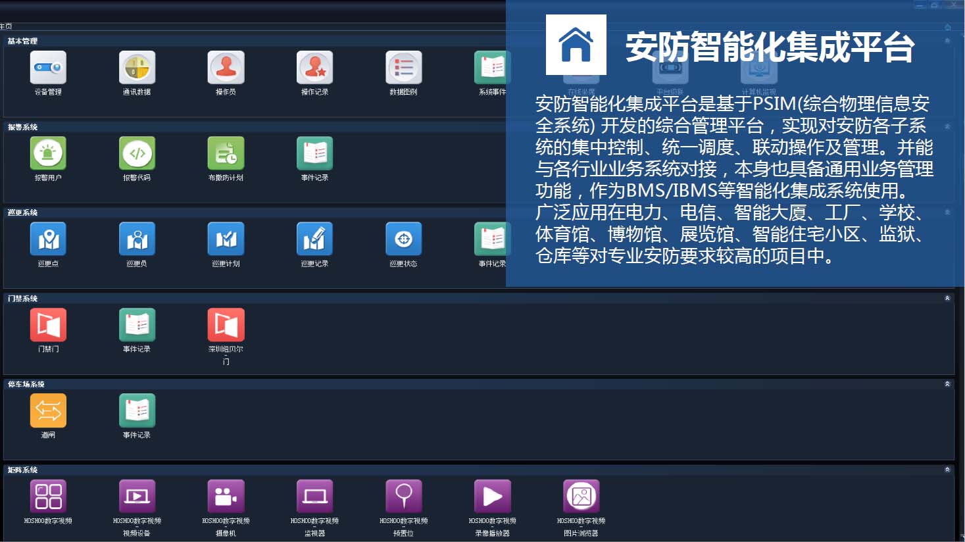This screenshot has height=542, width=965.
Task: Select the 数据图例 icon
Action: click(403, 68)
